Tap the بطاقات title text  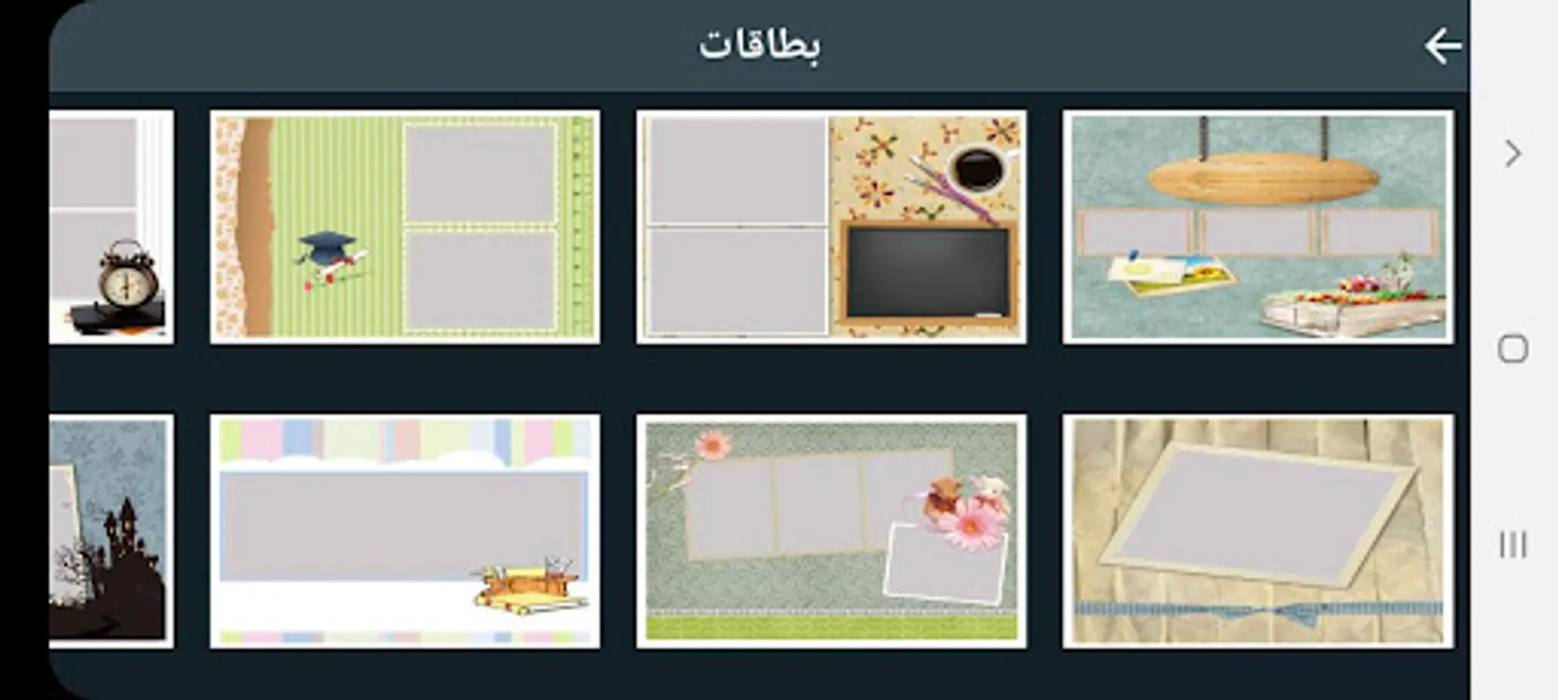(x=759, y=45)
